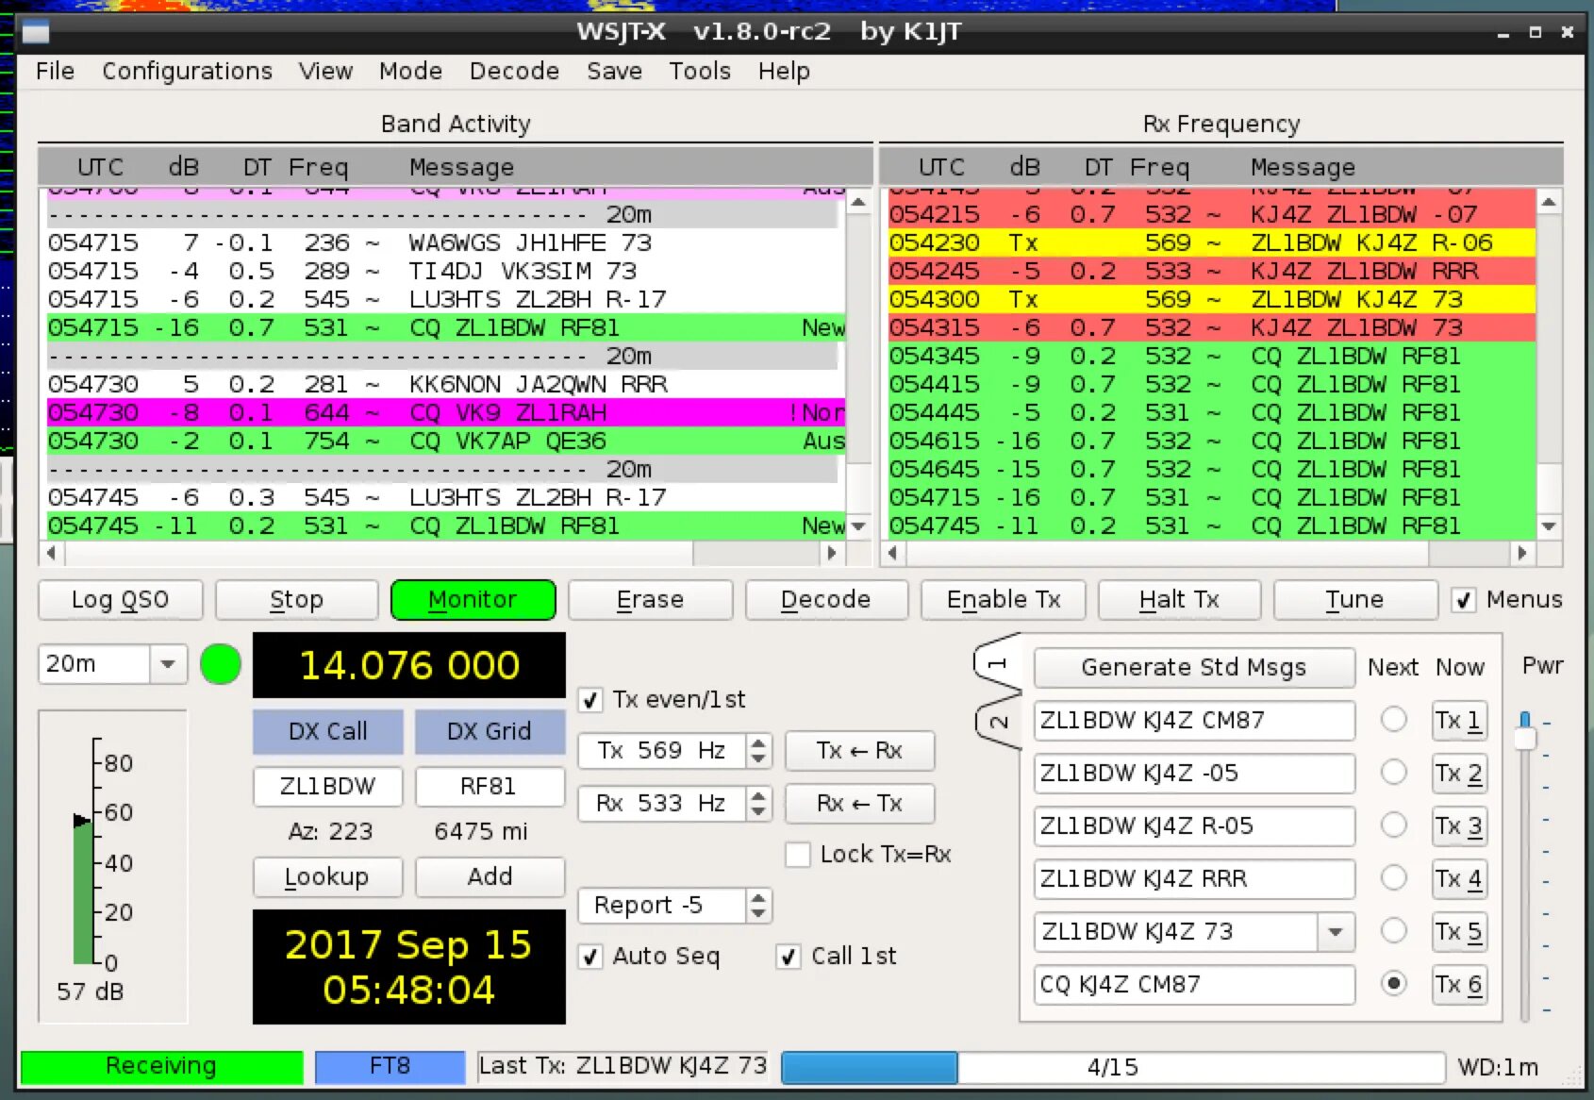Click the green status indicator beside band selector
1594x1100 pixels.
pos(221,664)
